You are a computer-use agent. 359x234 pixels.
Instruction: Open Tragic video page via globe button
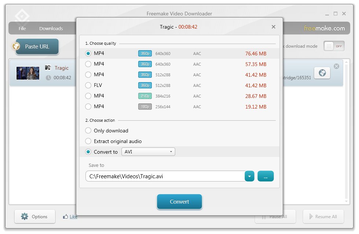[322, 73]
